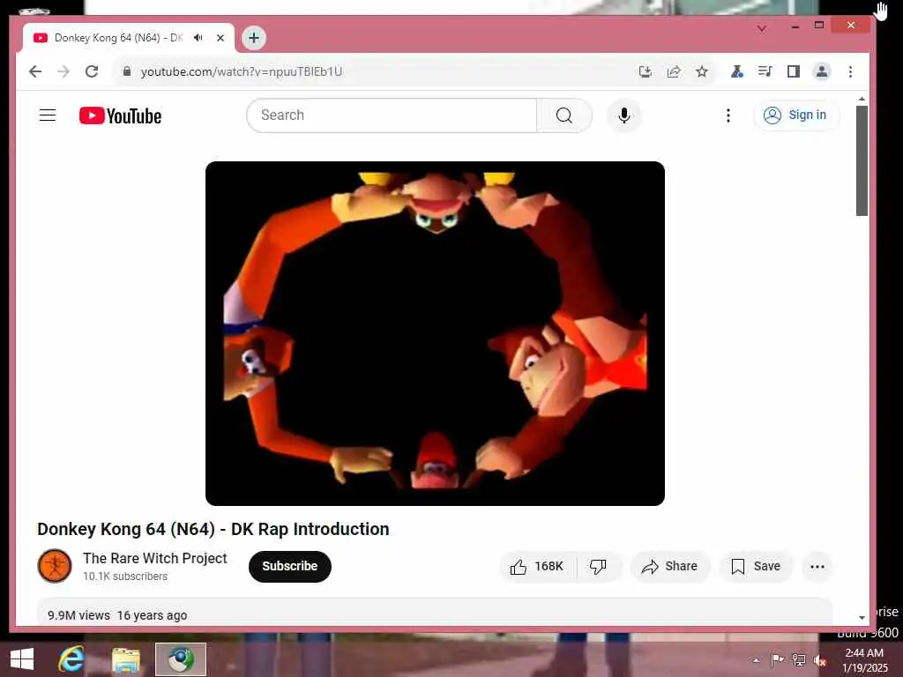Image resolution: width=903 pixels, height=677 pixels.
Task: Launch Internet Explorer from the taskbar
Action: 71,659
